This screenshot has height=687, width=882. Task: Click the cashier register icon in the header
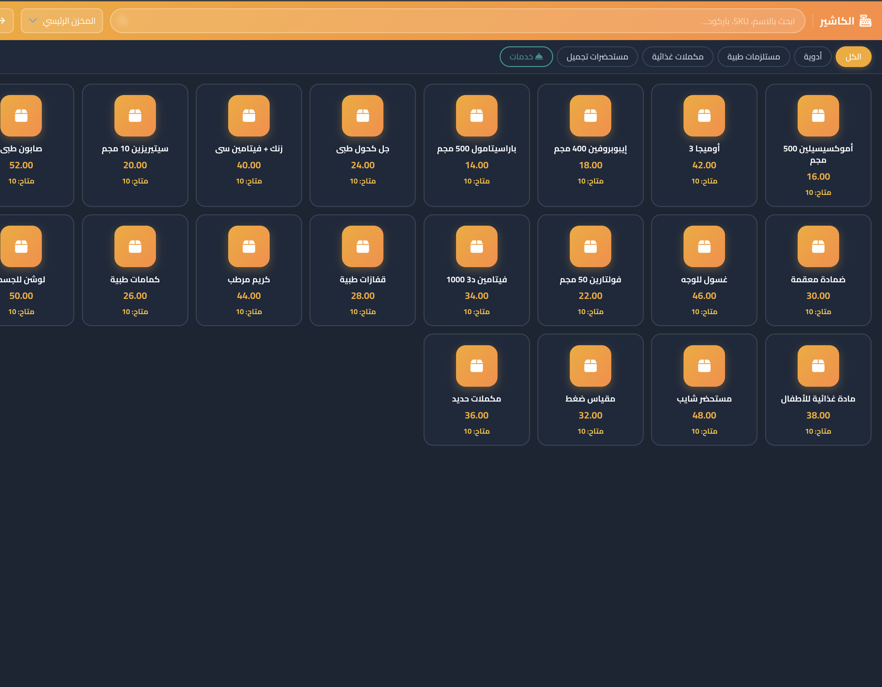click(x=865, y=21)
